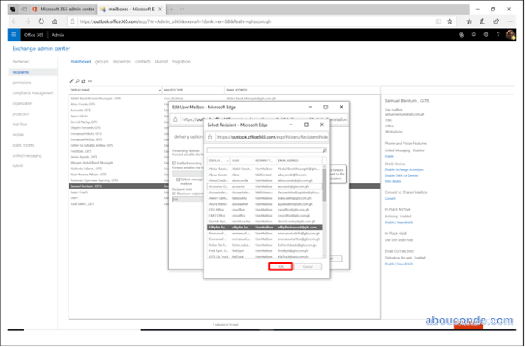526x347 pixels.
Task: Toggle the Maximum recipients checkbox
Action: [174, 192]
